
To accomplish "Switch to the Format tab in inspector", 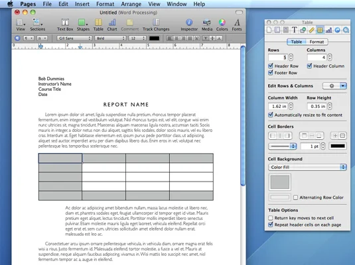I will [x=317, y=42].
